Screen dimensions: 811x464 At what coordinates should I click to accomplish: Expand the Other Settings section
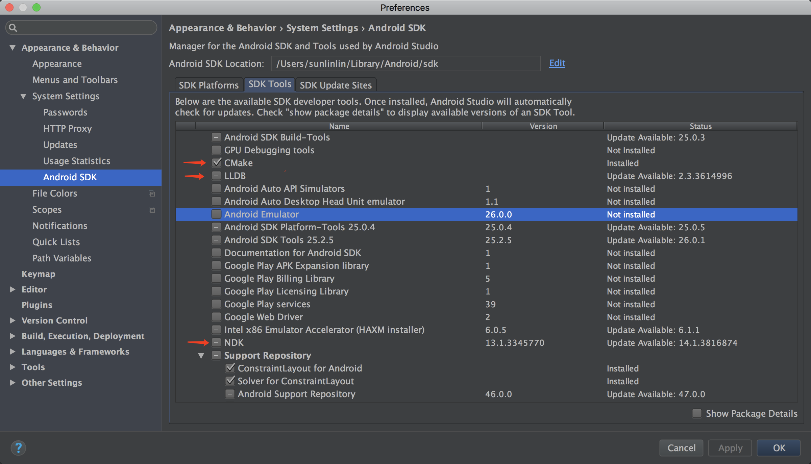point(13,383)
